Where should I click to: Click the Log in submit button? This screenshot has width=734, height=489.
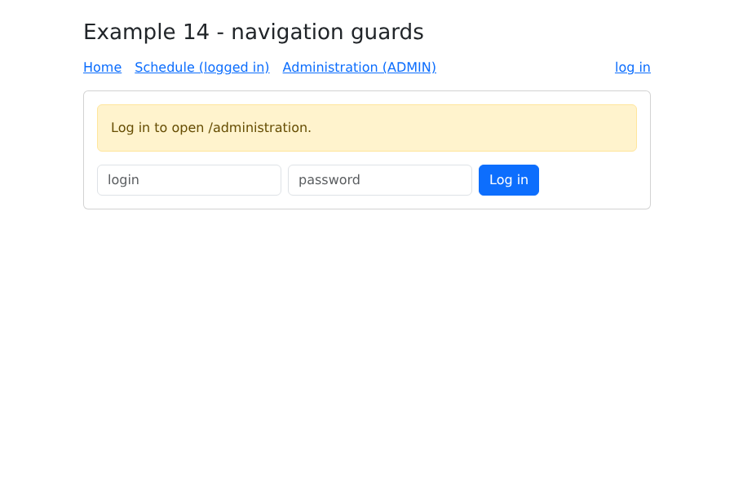508,180
